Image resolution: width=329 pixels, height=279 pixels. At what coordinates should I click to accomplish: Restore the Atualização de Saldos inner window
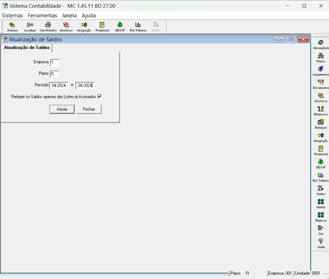[x=291, y=39]
